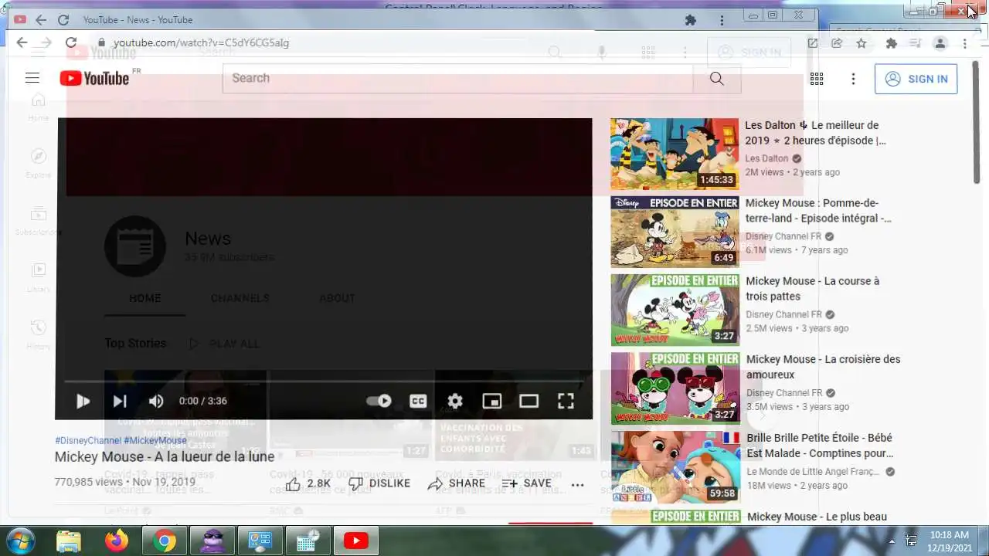Open 'La croisière des amoureux' thumbnail
Image resolution: width=989 pixels, height=556 pixels.
point(675,388)
